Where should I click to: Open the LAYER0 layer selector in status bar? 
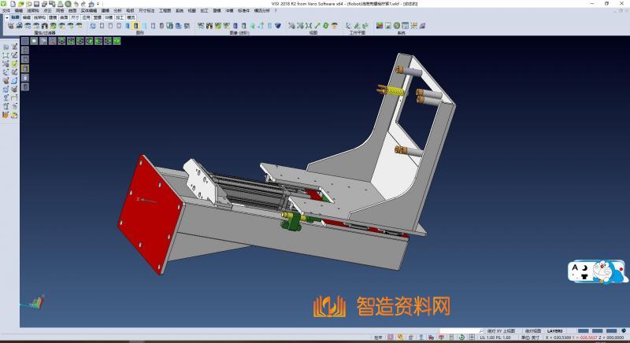(556, 331)
